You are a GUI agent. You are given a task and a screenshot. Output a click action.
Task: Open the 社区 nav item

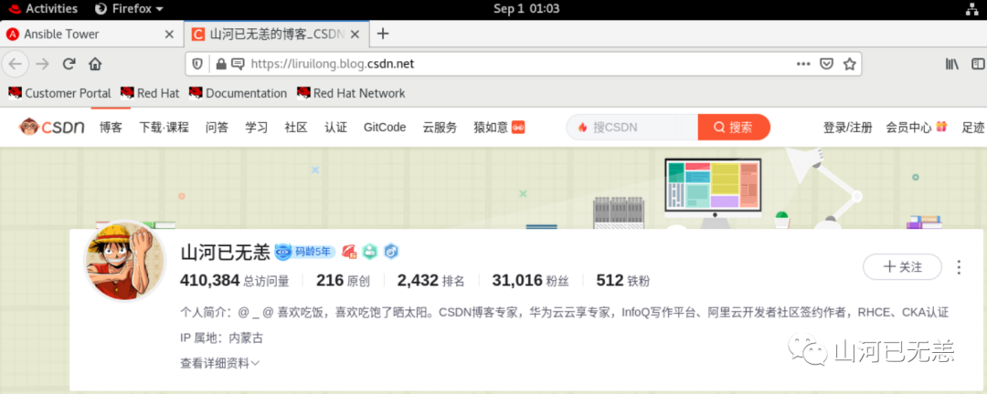pyautogui.click(x=296, y=128)
